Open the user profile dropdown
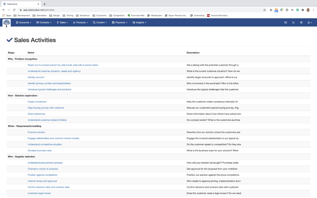Viewport: 317px width, 198px height. [x=309, y=23]
